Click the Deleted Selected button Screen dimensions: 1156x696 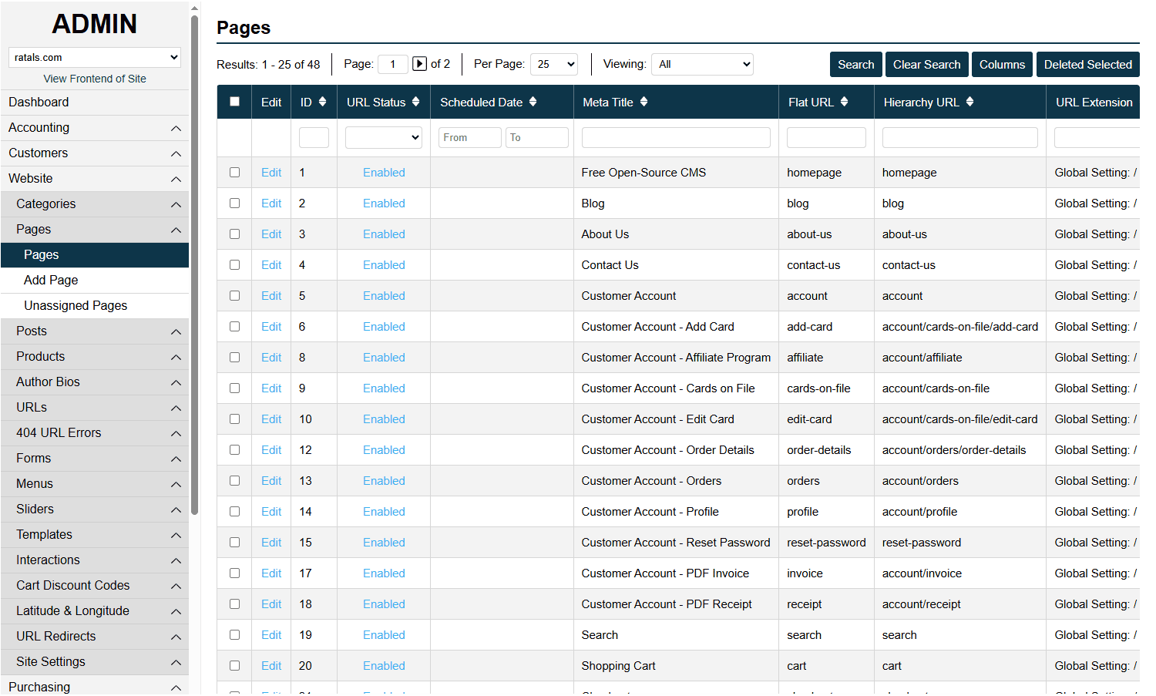click(x=1087, y=65)
